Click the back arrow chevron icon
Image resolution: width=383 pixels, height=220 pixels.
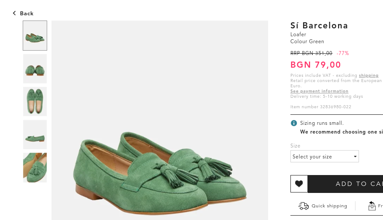pyautogui.click(x=14, y=14)
